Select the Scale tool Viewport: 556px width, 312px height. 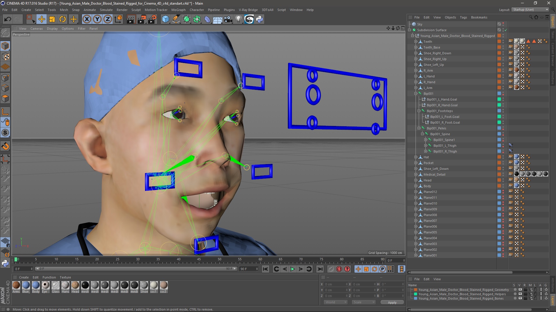click(x=52, y=19)
